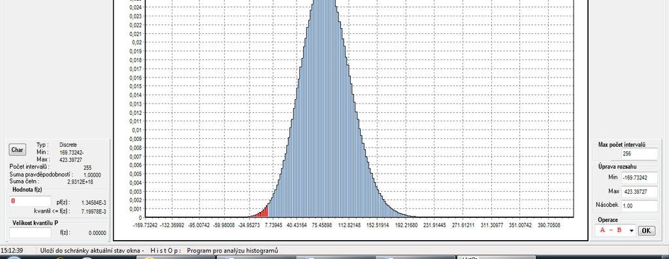669x259 pixels.
Task: Edit the Úprava rozsahu Max field 423.39727
Action: [x=639, y=192]
